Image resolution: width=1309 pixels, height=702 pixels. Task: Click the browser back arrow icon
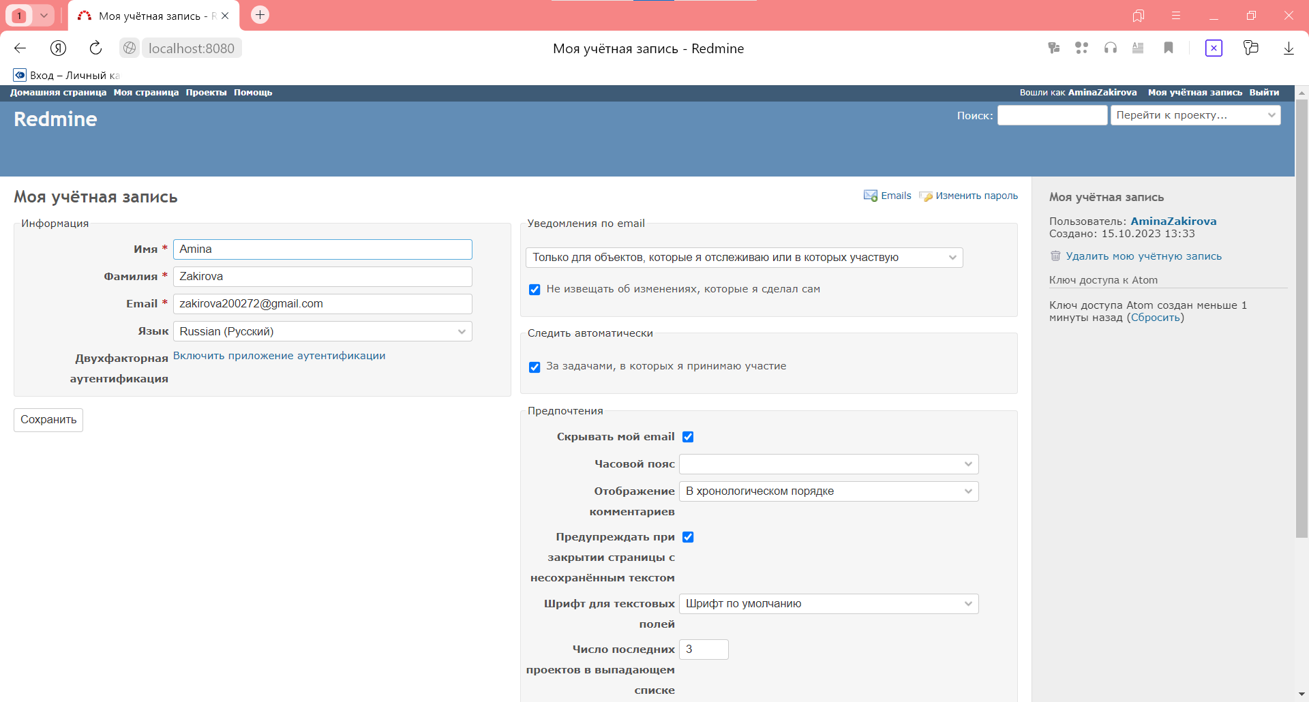(x=20, y=48)
